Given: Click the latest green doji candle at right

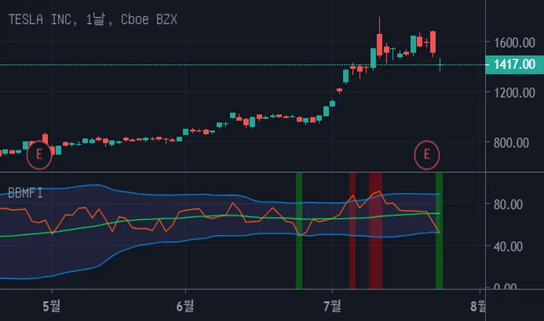Looking at the screenshot, I should [x=440, y=65].
